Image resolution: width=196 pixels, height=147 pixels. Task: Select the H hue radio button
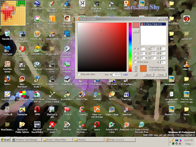pos(135,49)
